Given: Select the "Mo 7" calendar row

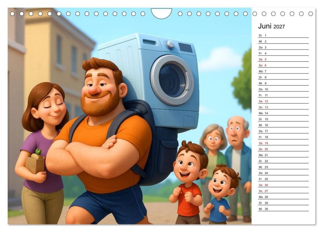Looking at the screenshot, I should coord(283,71).
